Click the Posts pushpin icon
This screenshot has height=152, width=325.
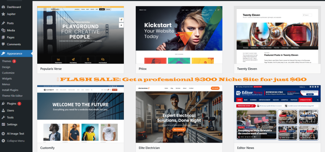(x=3, y=23)
